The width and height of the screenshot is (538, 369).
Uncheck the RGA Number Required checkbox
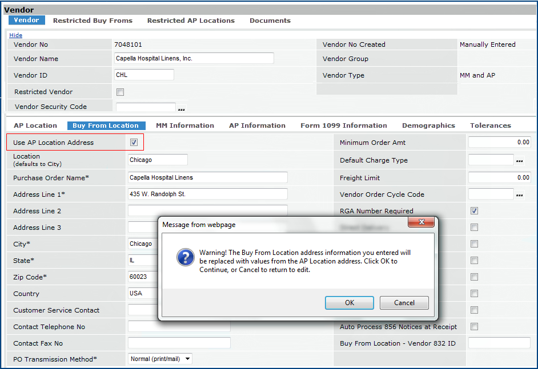[x=474, y=211]
